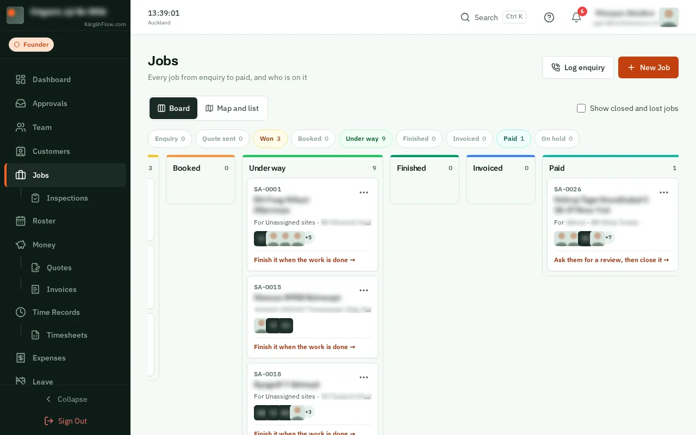
Task: Toggle the On hold 0 stage filter
Action: point(557,139)
